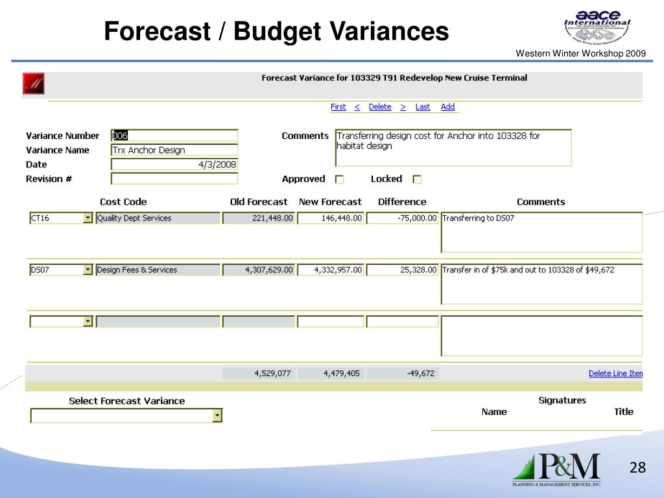Tick the Approved checkbox
664x498 pixels.
click(x=339, y=179)
